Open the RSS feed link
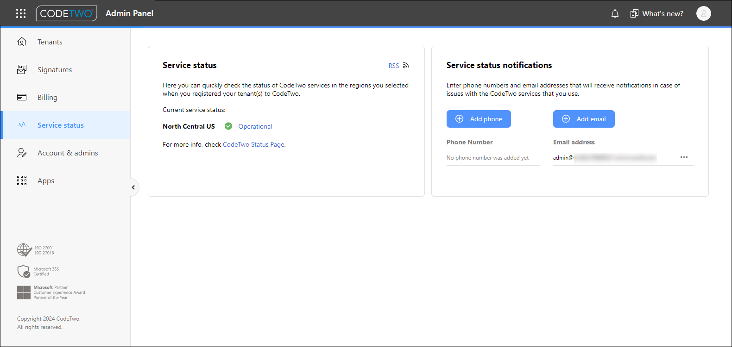This screenshot has height=347, width=732. [x=394, y=66]
